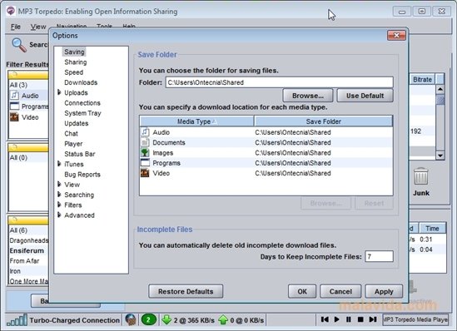Click the Time column header in main window
The height and width of the screenshot is (331, 457).
coord(432,229)
